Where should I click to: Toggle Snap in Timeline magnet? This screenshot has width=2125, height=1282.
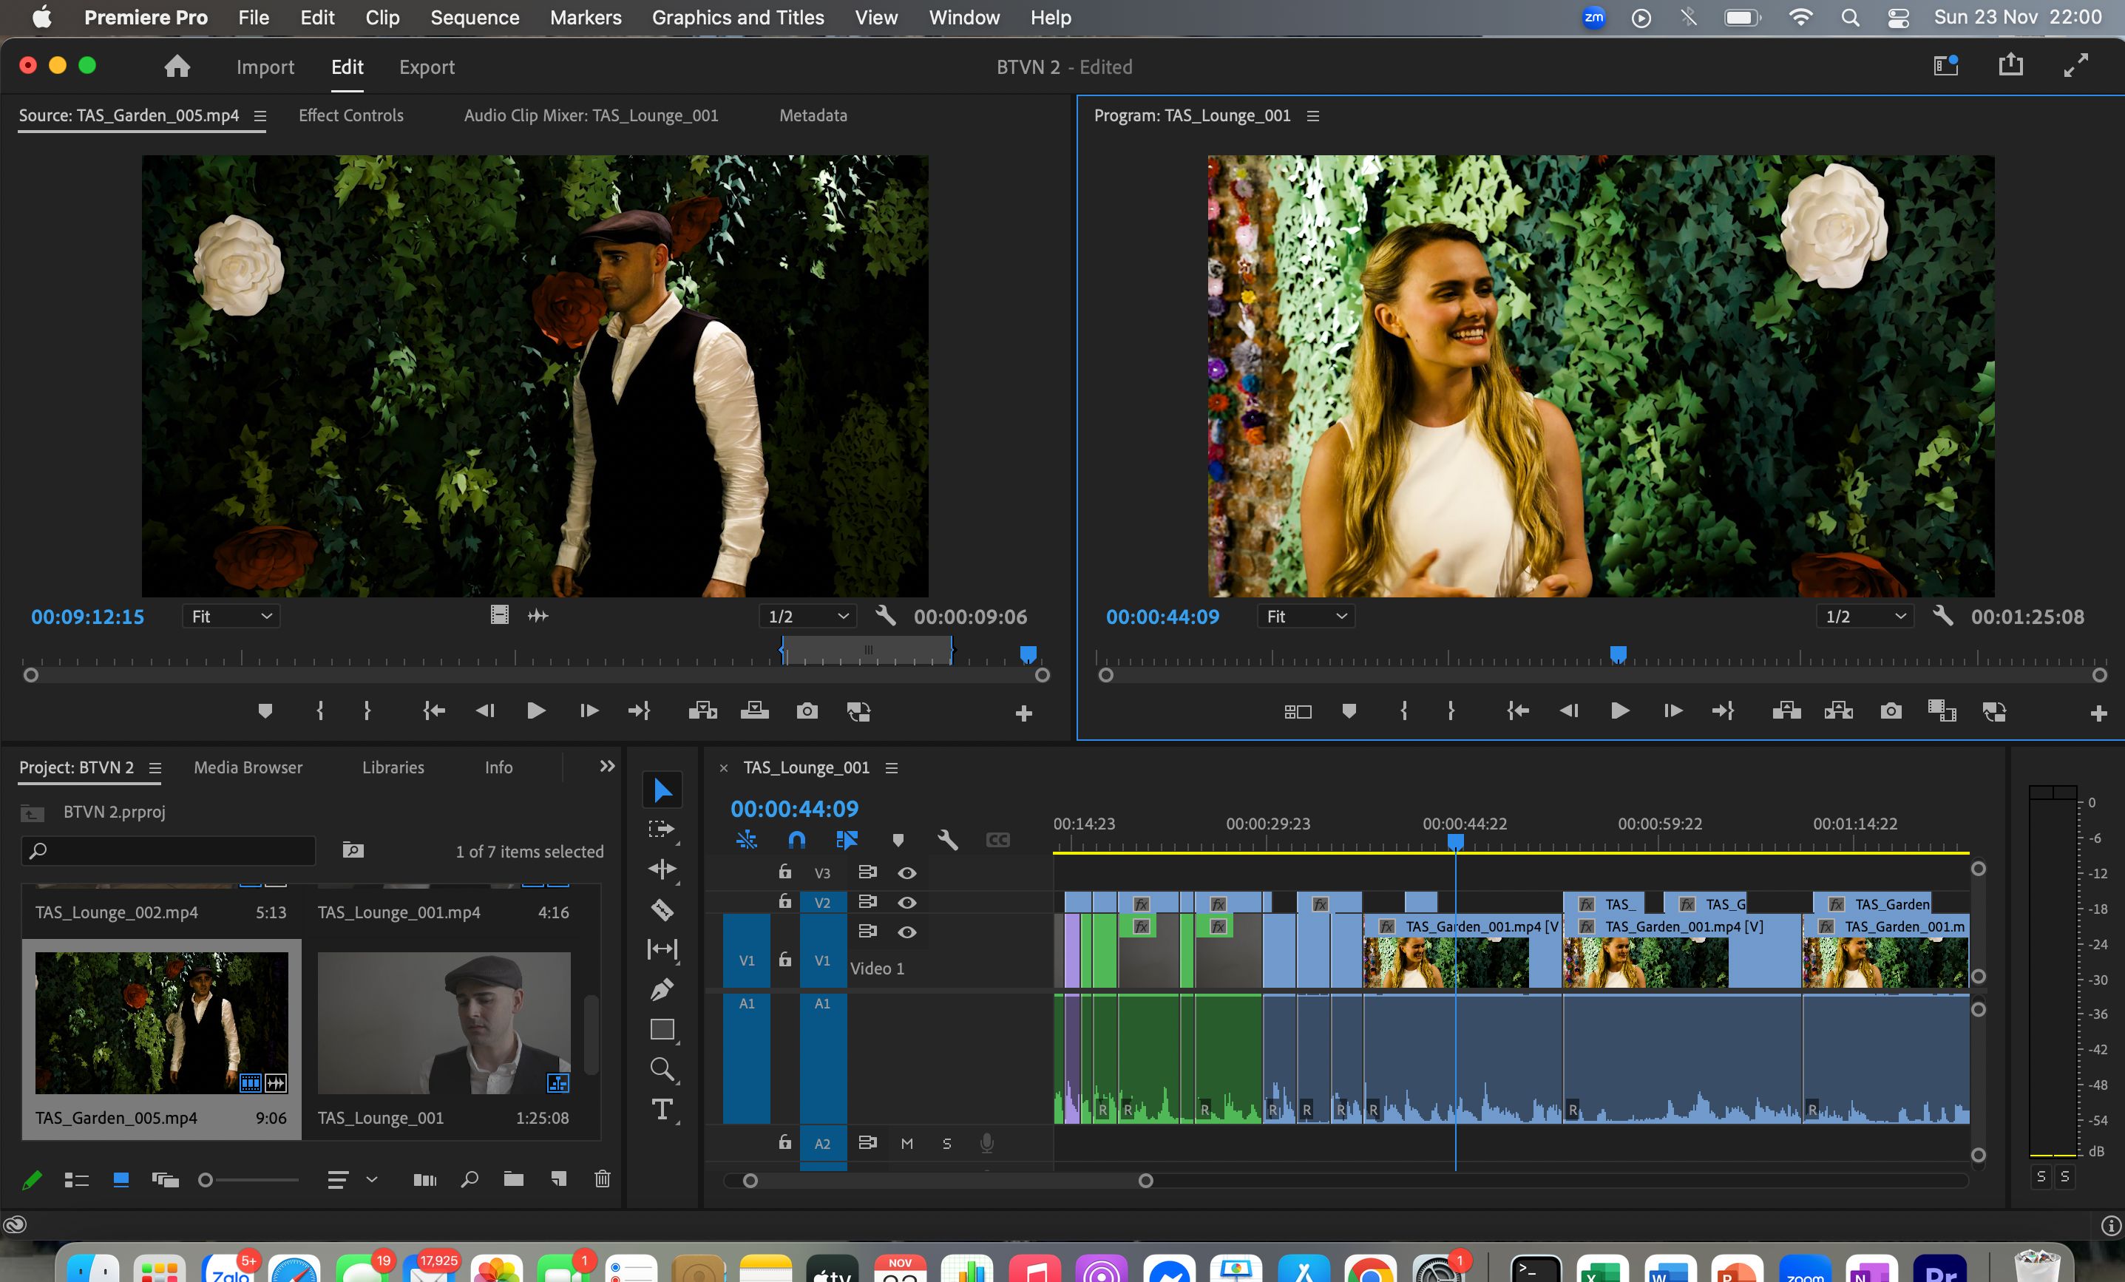pos(797,840)
